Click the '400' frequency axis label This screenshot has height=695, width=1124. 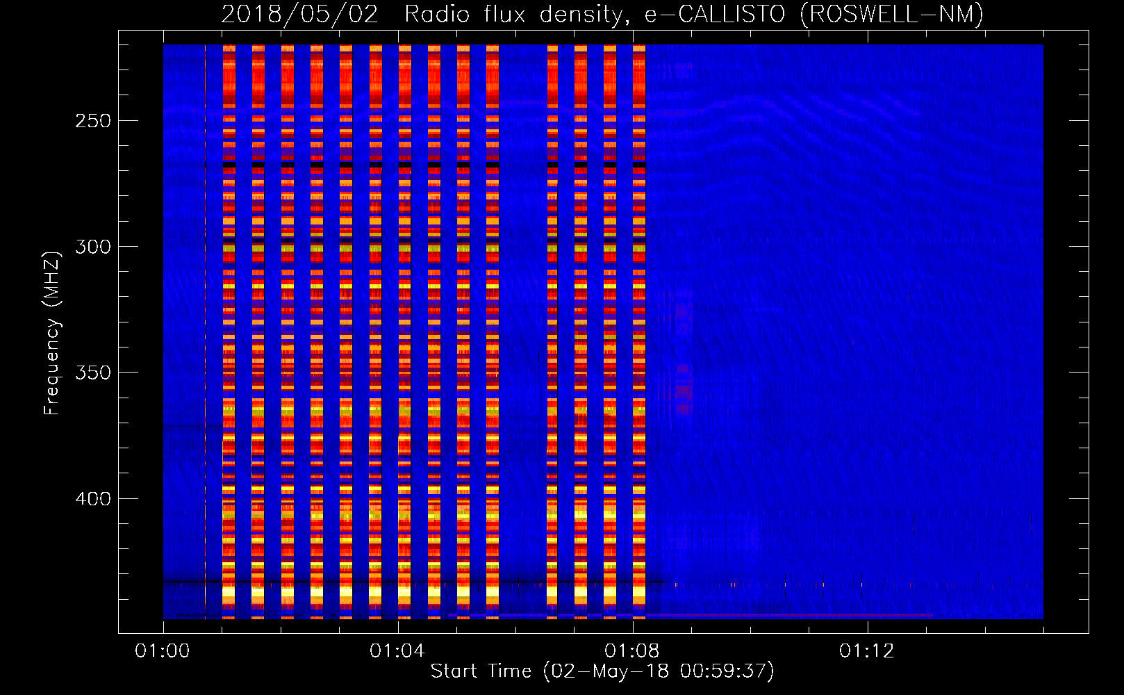tap(93, 499)
